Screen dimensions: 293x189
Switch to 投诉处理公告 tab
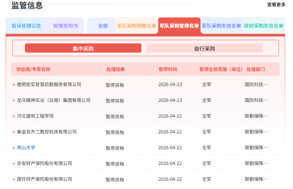click(26, 26)
